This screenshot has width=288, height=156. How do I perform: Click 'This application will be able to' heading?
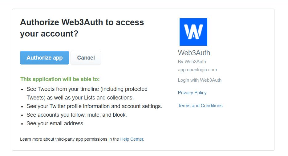click(60, 79)
